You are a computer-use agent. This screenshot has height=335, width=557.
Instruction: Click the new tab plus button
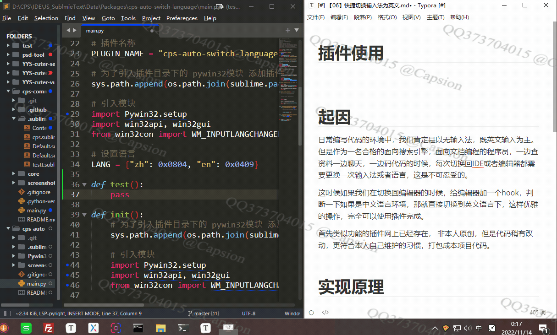[x=288, y=30]
